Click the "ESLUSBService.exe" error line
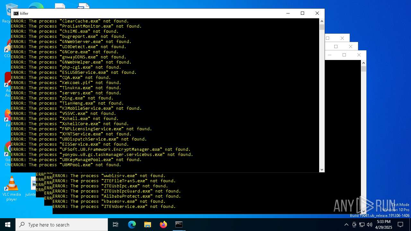411x231 pixels. tap(74, 72)
